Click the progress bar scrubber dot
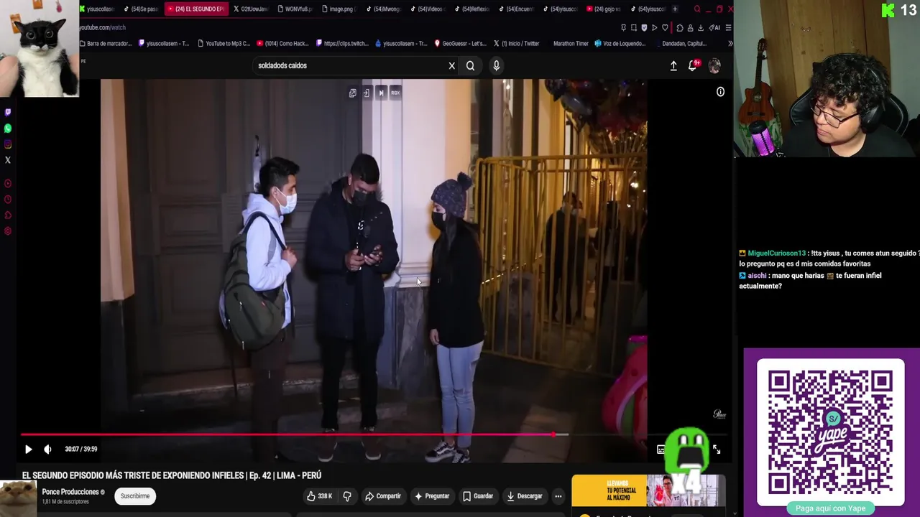This screenshot has height=517, width=920. (x=553, y=434)
